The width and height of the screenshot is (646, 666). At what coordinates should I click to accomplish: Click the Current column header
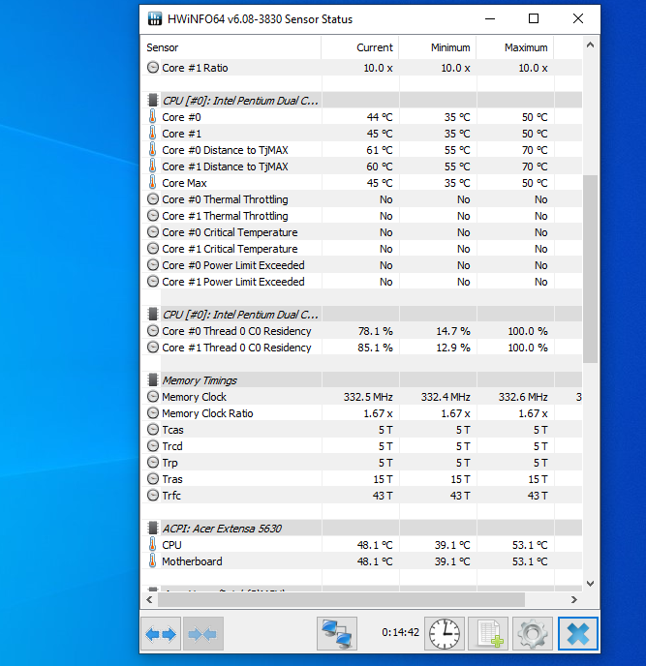coord(360,47)
